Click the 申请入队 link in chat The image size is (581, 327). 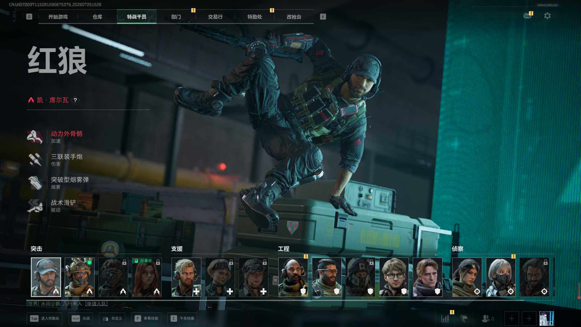(96, 304)
